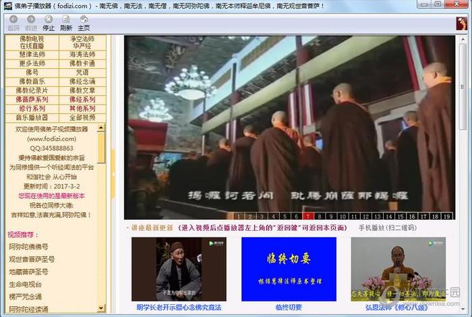472x317 pixels.
Task: Click QQ:345888863 text
Action: (x=51, y=148)
